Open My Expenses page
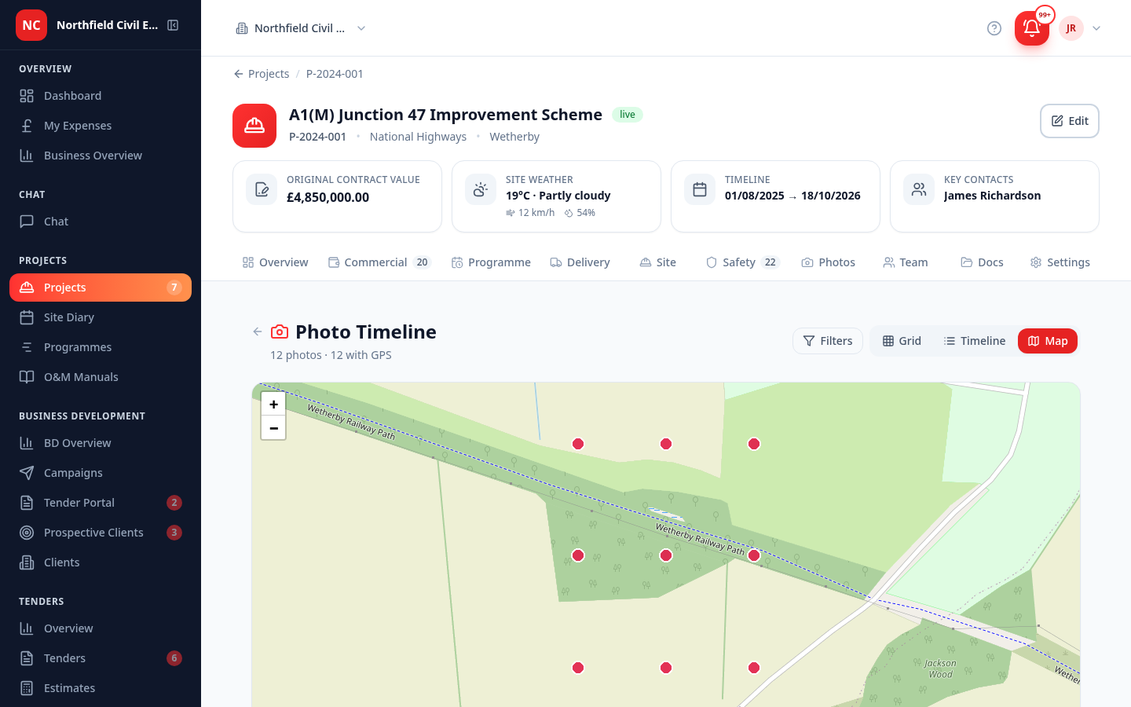The width and height of the screenshot is (1131, 707). point(101,126)
